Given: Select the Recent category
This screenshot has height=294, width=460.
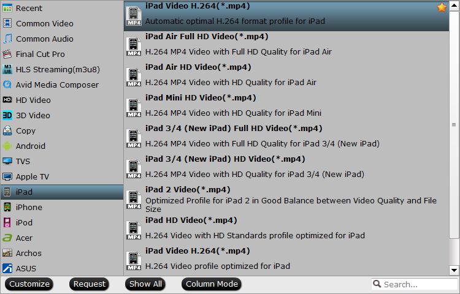Looking at the screenshot, I should 62,8.
